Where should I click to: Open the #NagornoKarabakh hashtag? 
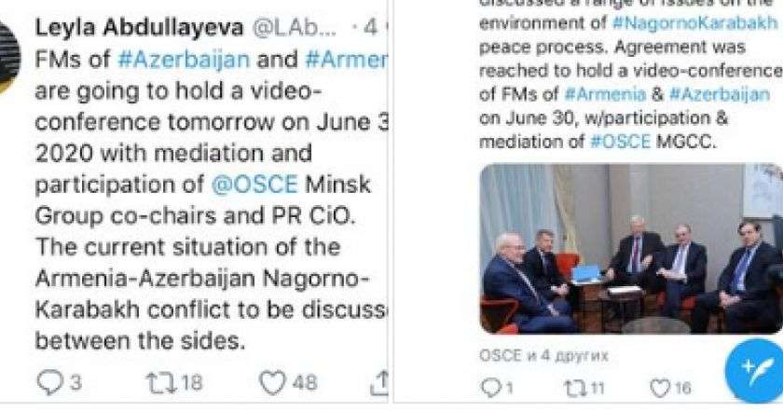click(694, 23)
